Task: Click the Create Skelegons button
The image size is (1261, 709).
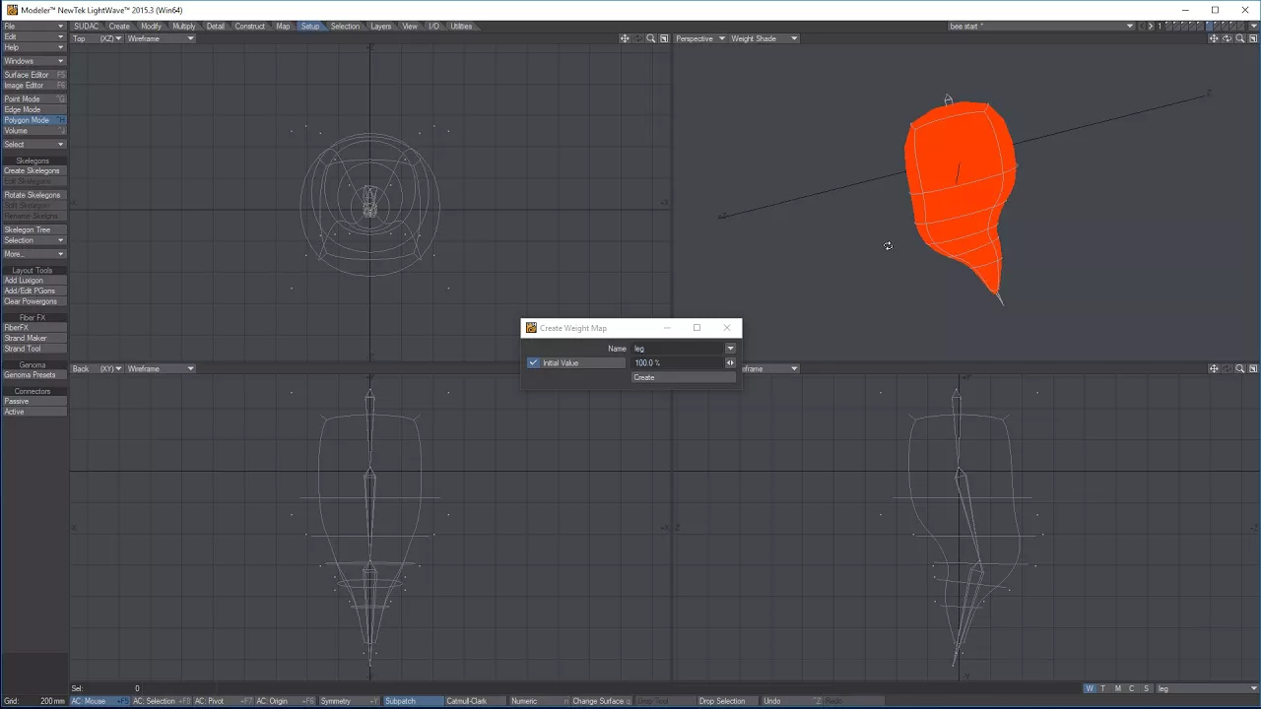Action: coord(34,170)
